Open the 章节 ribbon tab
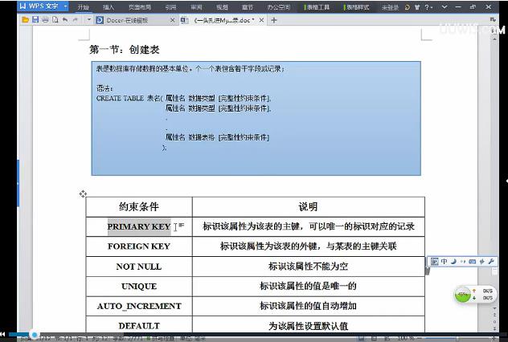This screenshot has height=342, width=508. (248, 7)
